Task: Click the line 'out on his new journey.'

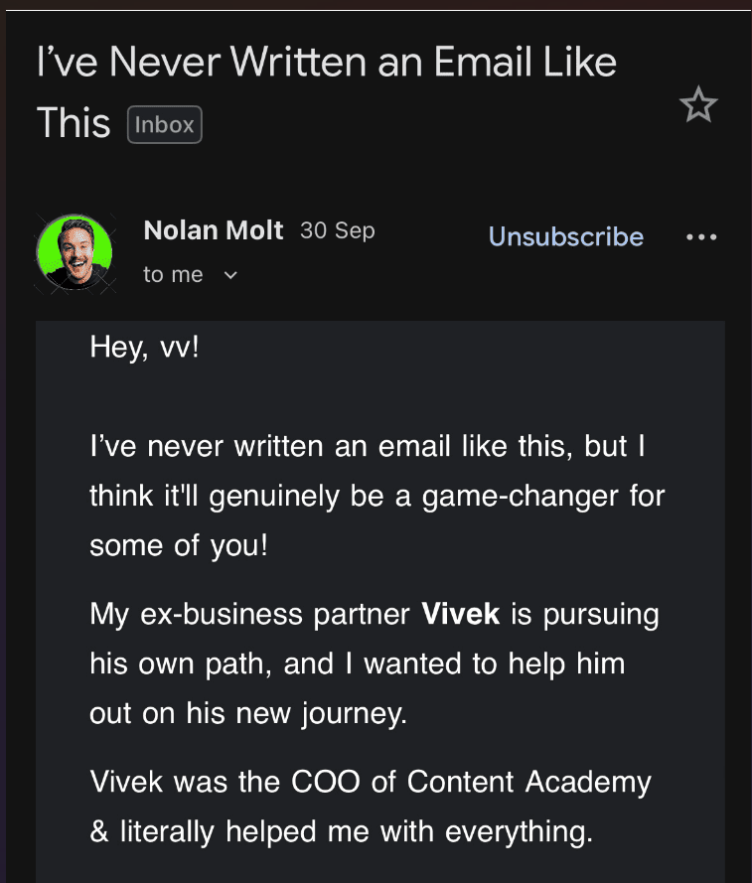Action: pos(247,713)
